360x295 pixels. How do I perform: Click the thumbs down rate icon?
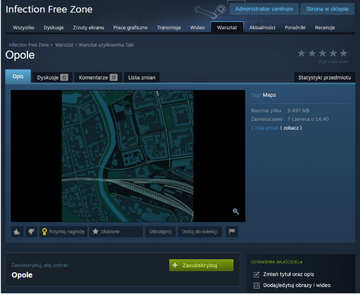(31, 231)
